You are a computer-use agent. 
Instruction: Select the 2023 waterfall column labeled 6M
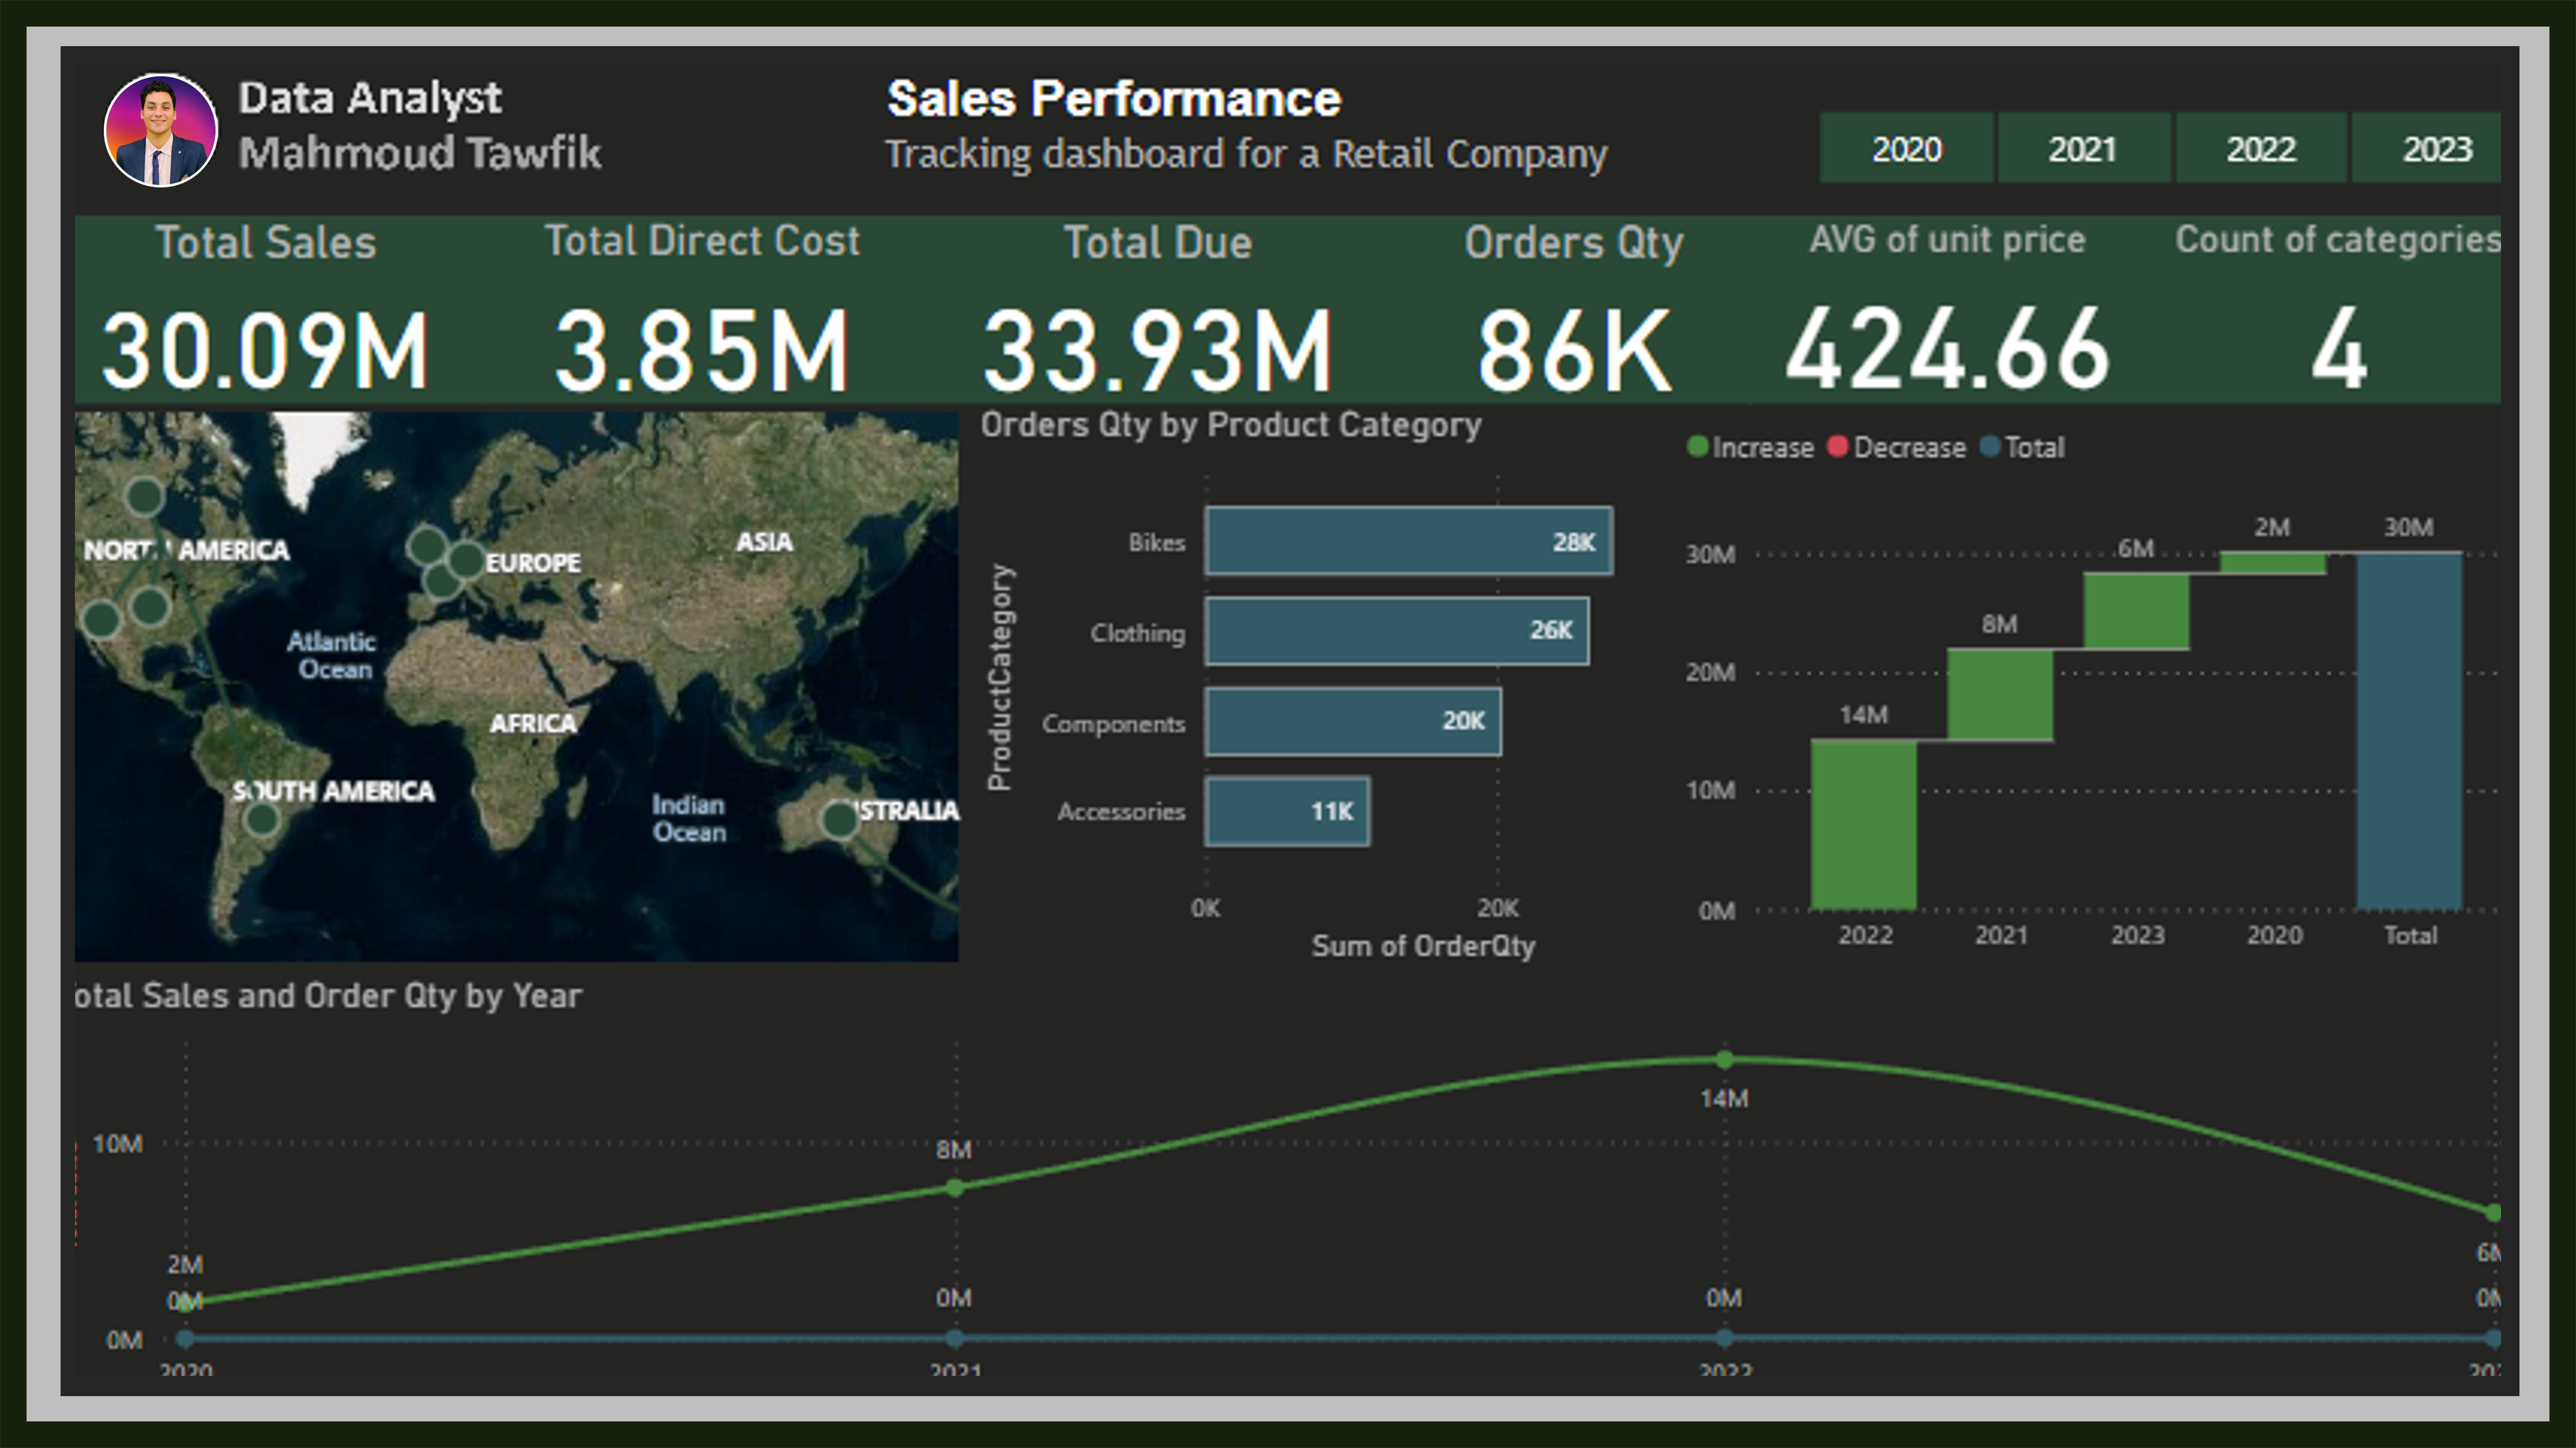[2136, 611]
